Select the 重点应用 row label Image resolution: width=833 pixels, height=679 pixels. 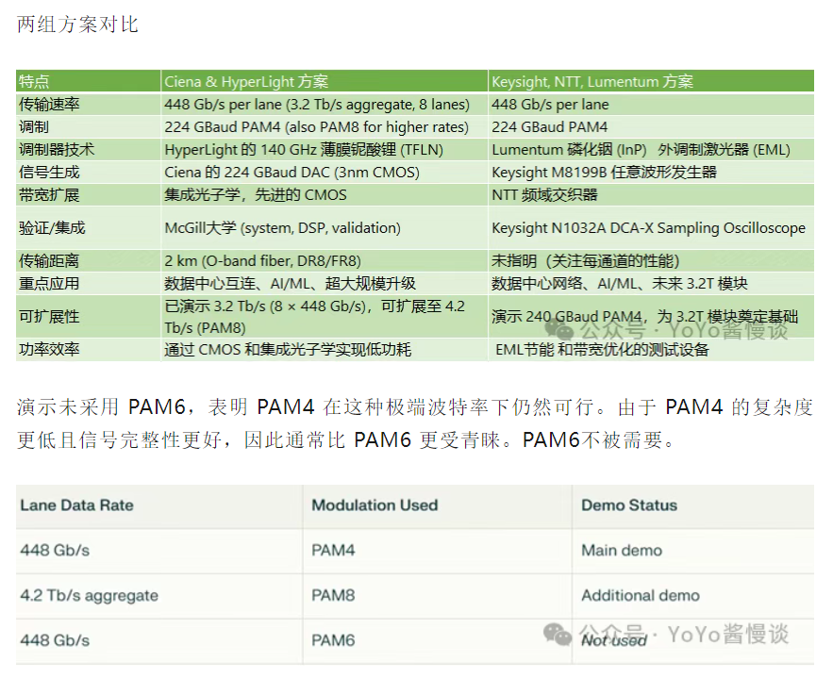click(49, 283)
